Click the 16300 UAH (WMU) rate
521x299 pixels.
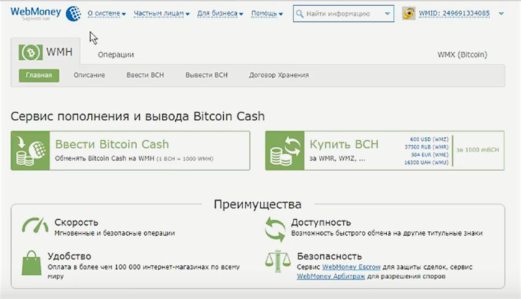[x=426, y=162]
